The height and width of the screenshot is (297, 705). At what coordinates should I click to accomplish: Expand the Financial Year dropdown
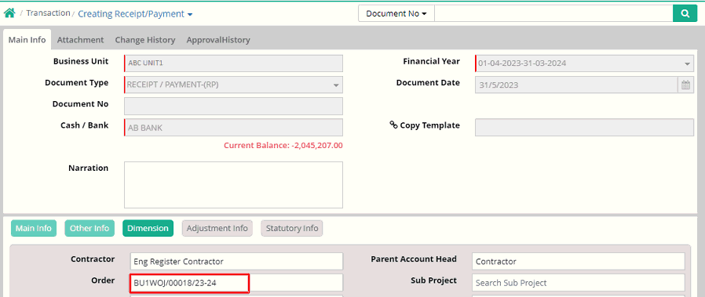687,63
